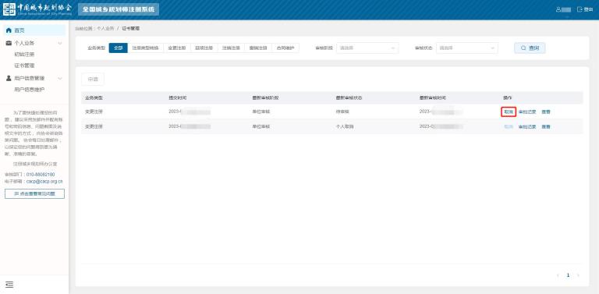Click the red-highlighted 取消 link in first row

click(509, 112)
